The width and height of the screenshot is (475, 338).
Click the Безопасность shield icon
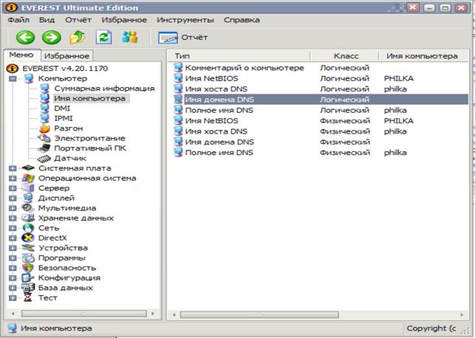(28, 268)
